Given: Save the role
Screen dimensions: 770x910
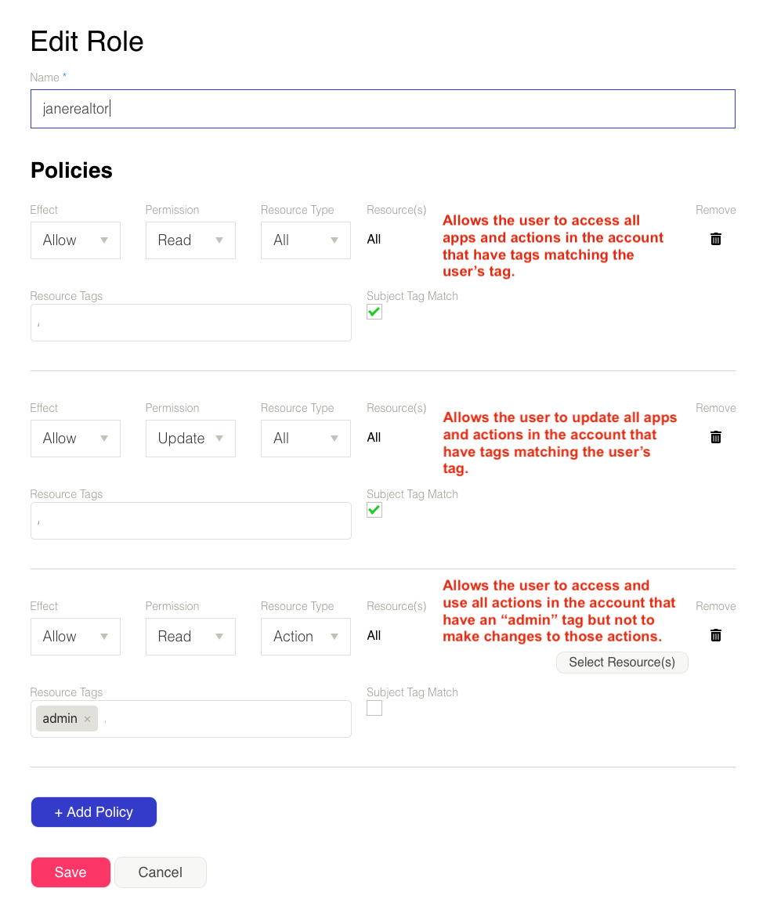Looking at the screenshot, I should pyautogui.click(x=70, y=872).
